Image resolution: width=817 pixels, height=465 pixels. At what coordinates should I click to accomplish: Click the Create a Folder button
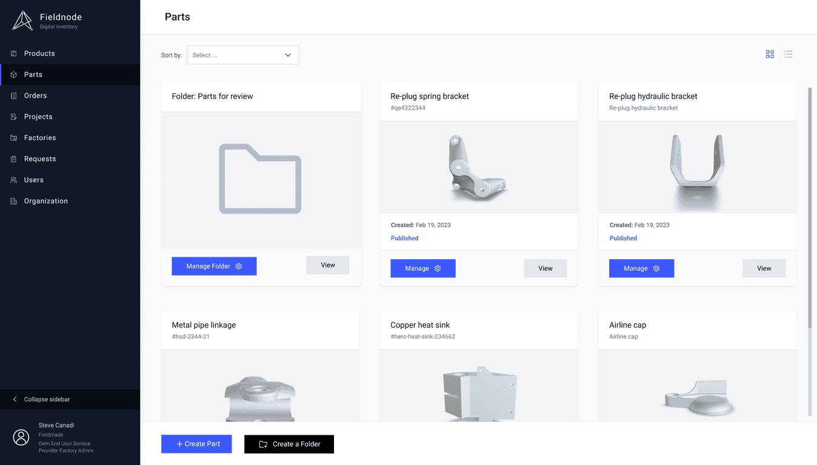pyautogui.click(x=289, y=444)
